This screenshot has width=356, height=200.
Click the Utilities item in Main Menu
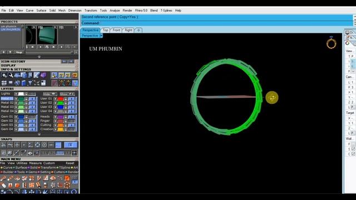pos(22,163)
